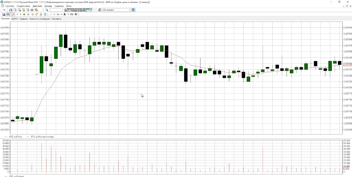Viewport: 352px width, 177px height.
Task: Click the first red-framed table window icon
Action: point(11,10)
